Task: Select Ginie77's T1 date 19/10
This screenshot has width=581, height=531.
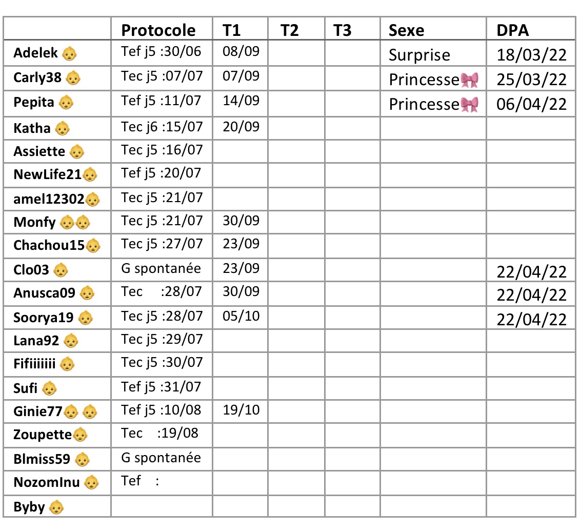Action: 241,410
